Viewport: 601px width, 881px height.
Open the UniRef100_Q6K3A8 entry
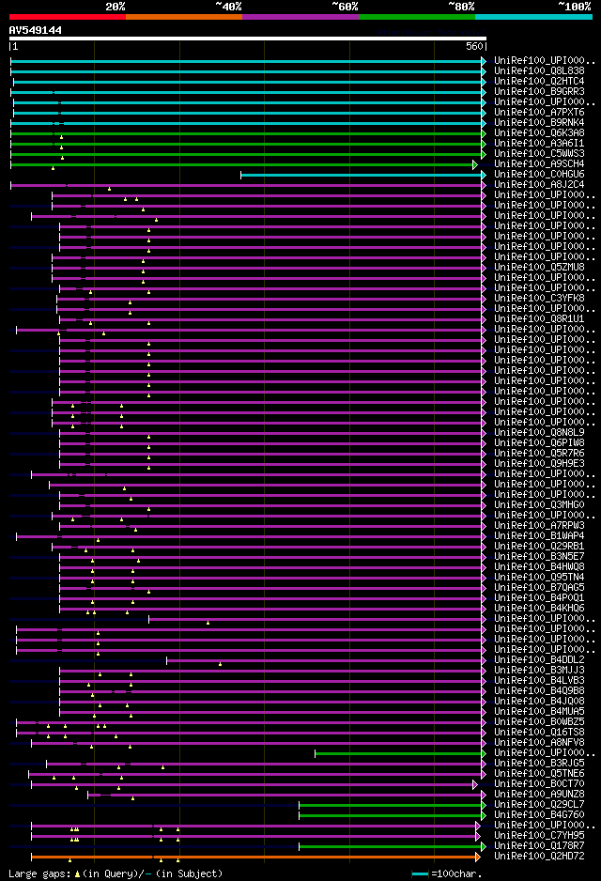coord(539,133)
